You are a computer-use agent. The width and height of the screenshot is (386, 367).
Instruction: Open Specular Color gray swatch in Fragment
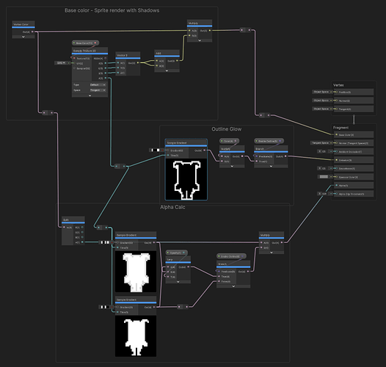point(324,177)
